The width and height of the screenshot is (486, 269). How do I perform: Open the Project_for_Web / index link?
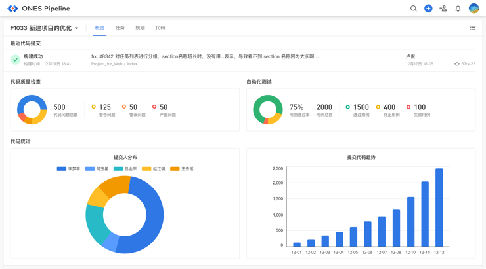(114, 64)
